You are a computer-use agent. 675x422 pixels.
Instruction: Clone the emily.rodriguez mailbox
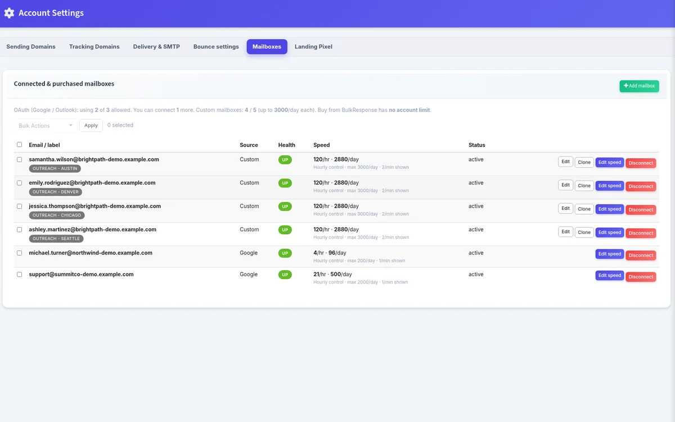point(584,186)
